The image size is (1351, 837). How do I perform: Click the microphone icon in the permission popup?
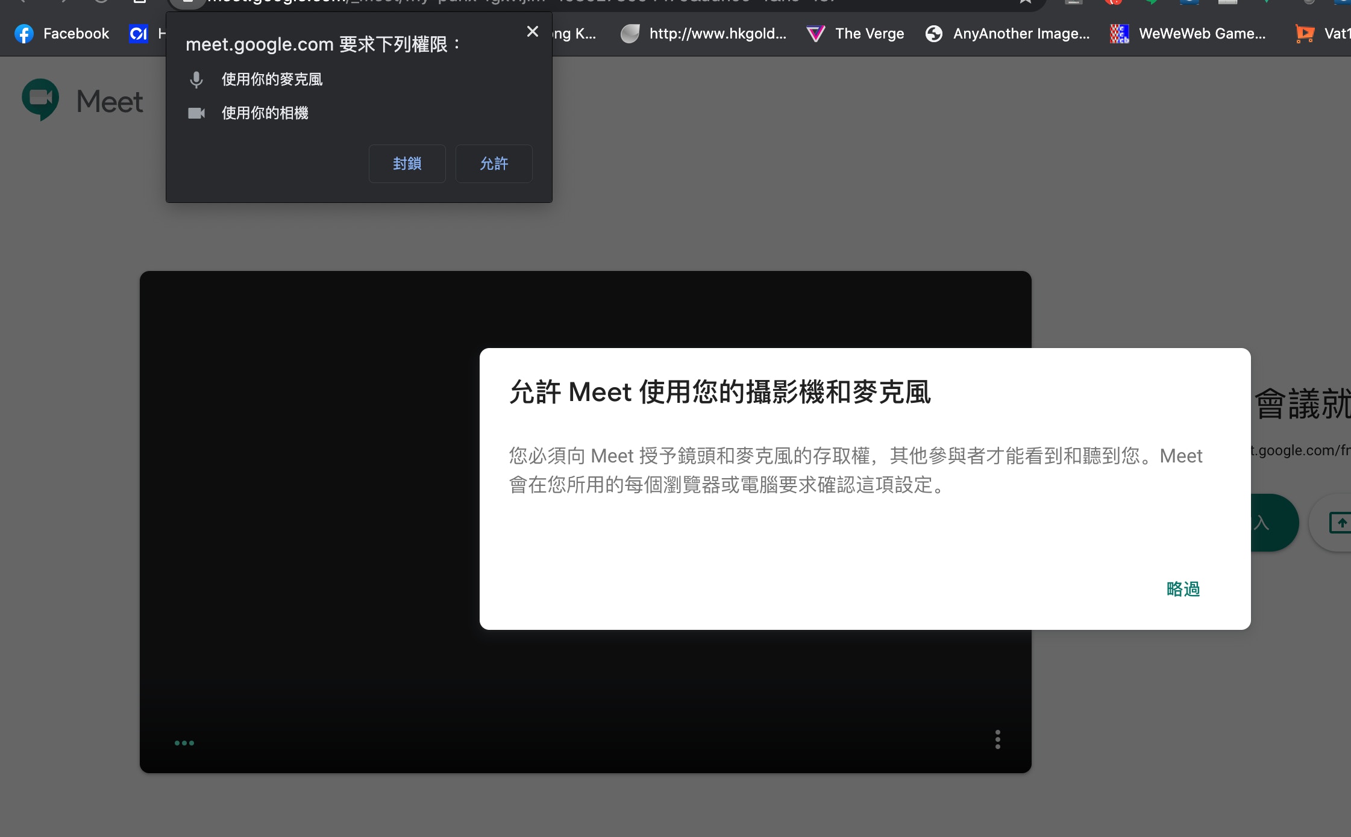pyautogui.click(x=196, y=79)
